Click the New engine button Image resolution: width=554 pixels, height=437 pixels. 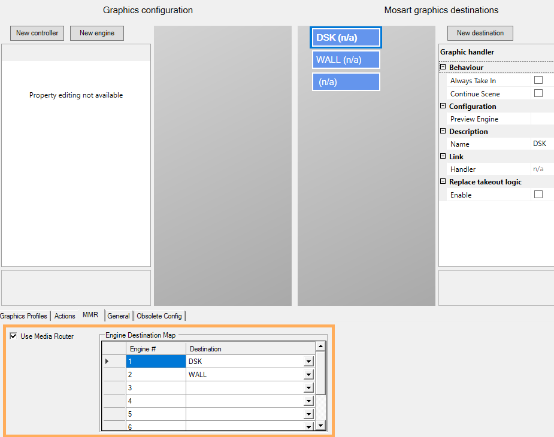96,33
